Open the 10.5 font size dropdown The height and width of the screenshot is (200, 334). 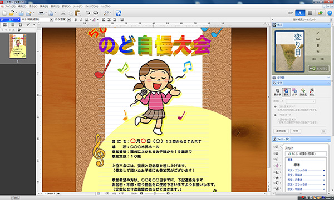(69, 20)
